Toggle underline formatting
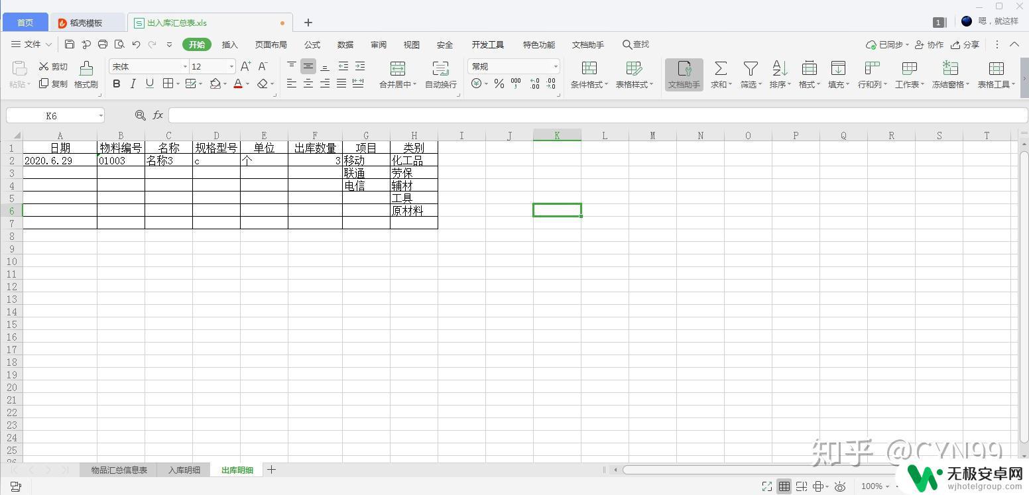 pos(150,83)
